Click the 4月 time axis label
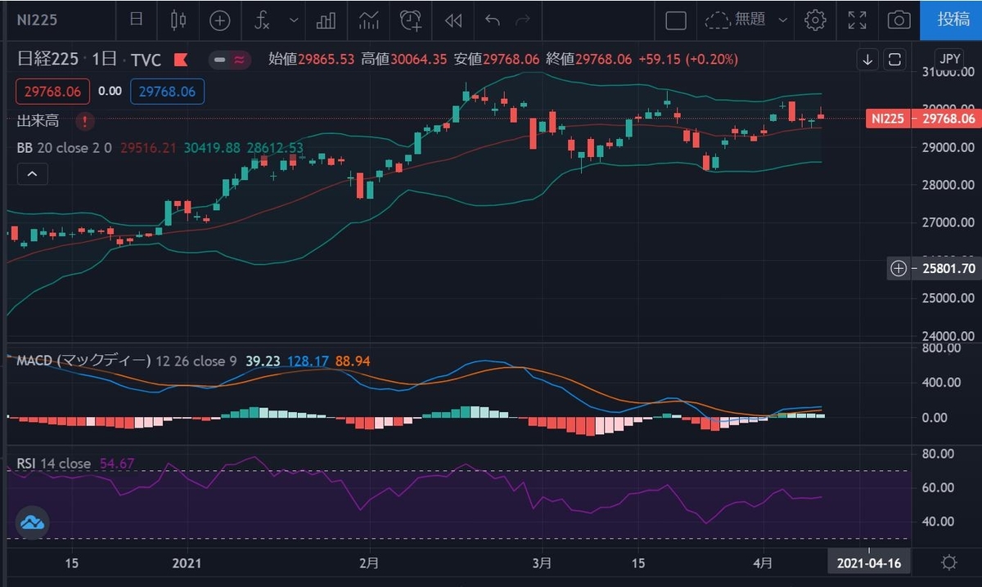 point(763,563)
